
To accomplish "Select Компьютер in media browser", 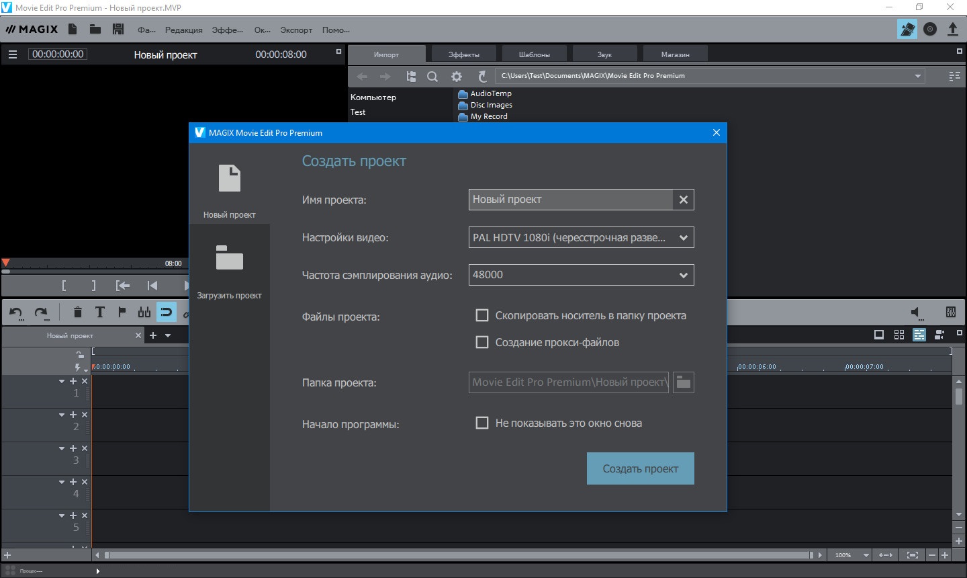I will click(373, 97).
